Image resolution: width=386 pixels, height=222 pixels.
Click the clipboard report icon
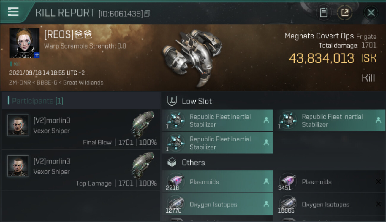[324, 13]
